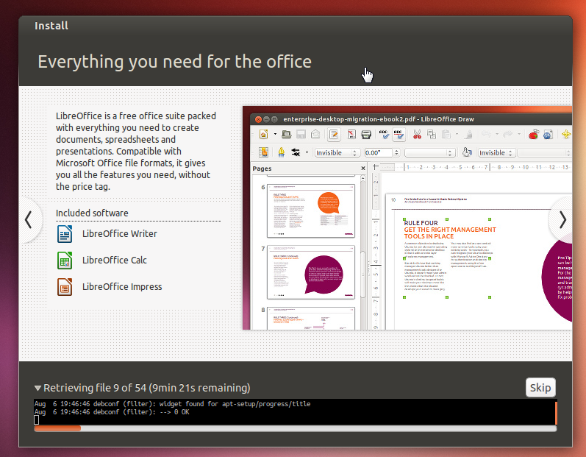Click the installation progress bar

(296, 428)
